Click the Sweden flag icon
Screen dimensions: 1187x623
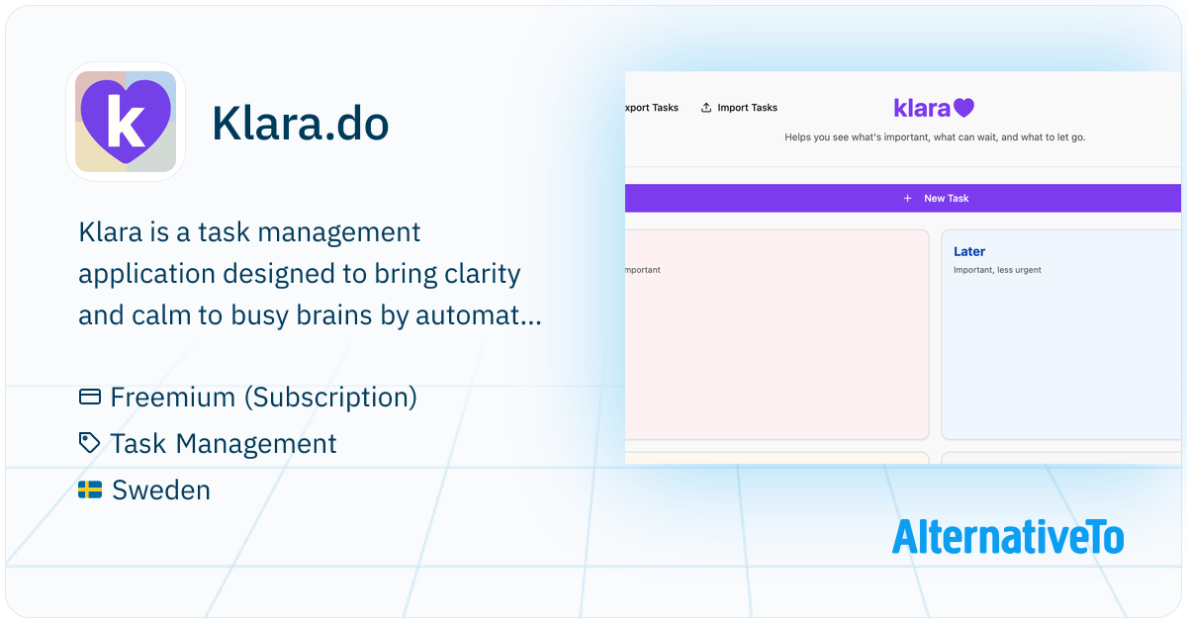click(x=90, y=489)
